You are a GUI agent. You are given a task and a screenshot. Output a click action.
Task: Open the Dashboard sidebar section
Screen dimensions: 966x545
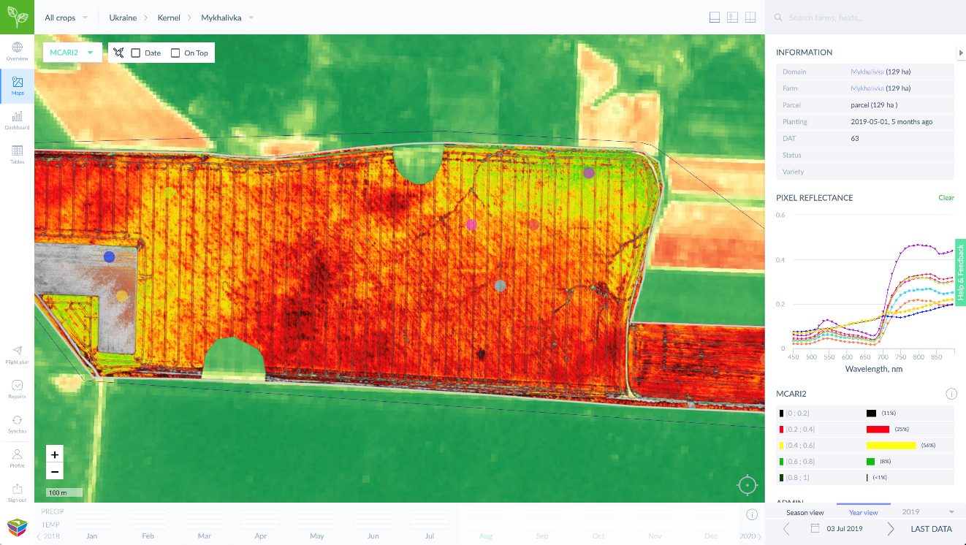click(17, 121)
